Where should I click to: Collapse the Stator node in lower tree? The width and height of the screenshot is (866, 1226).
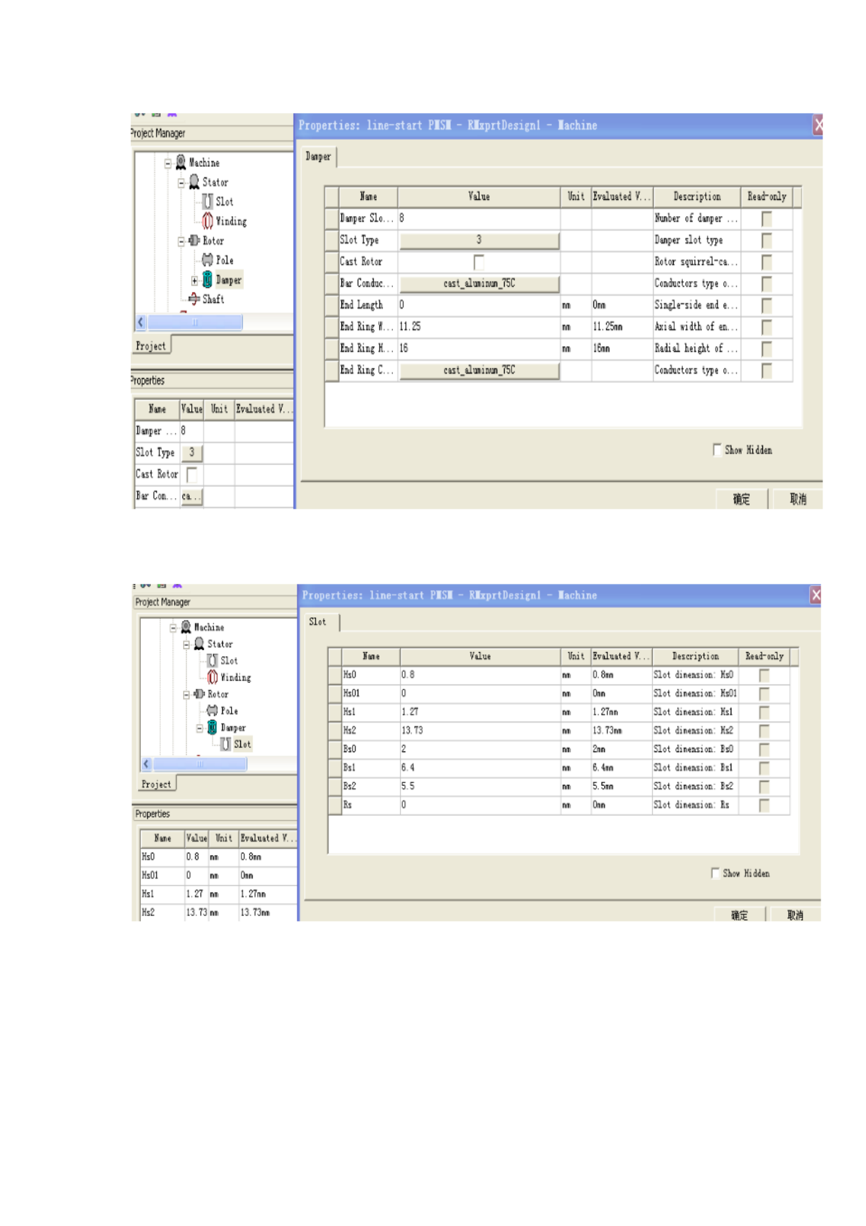coord(186,645)
